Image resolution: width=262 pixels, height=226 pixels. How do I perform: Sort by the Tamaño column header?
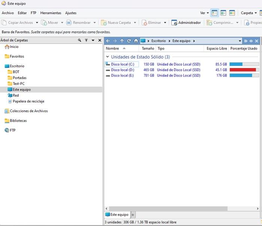[147, 48]
